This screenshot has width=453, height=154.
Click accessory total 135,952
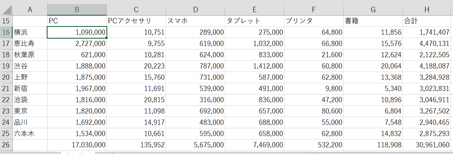136,145
